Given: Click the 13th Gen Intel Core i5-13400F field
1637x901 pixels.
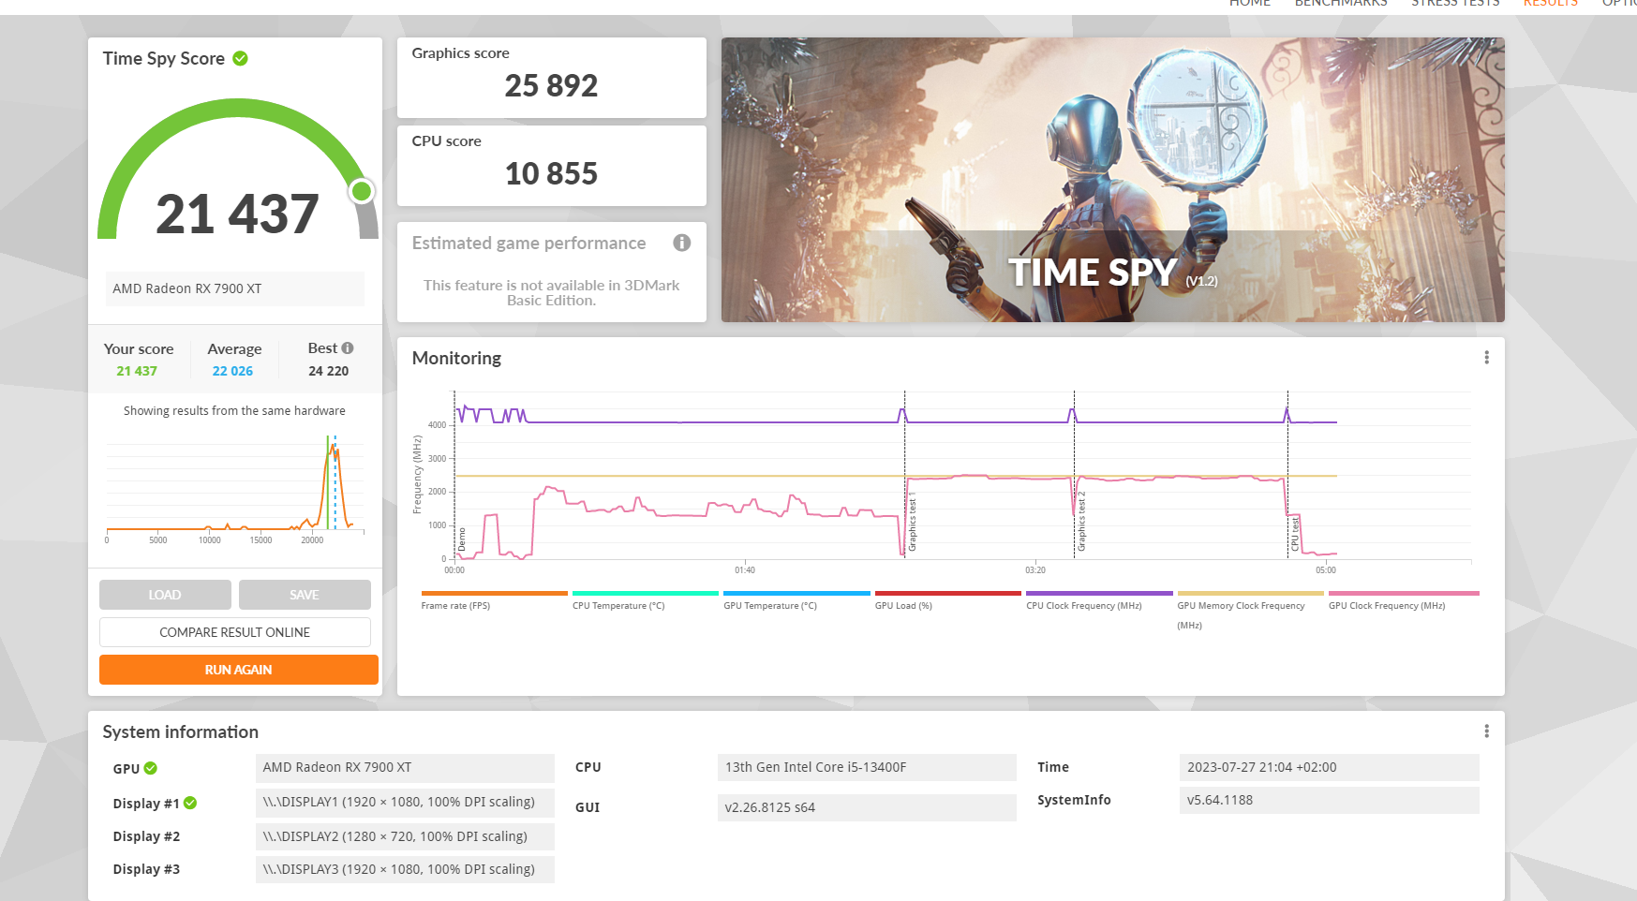Looking at the screenshot, I should point(867,768).
